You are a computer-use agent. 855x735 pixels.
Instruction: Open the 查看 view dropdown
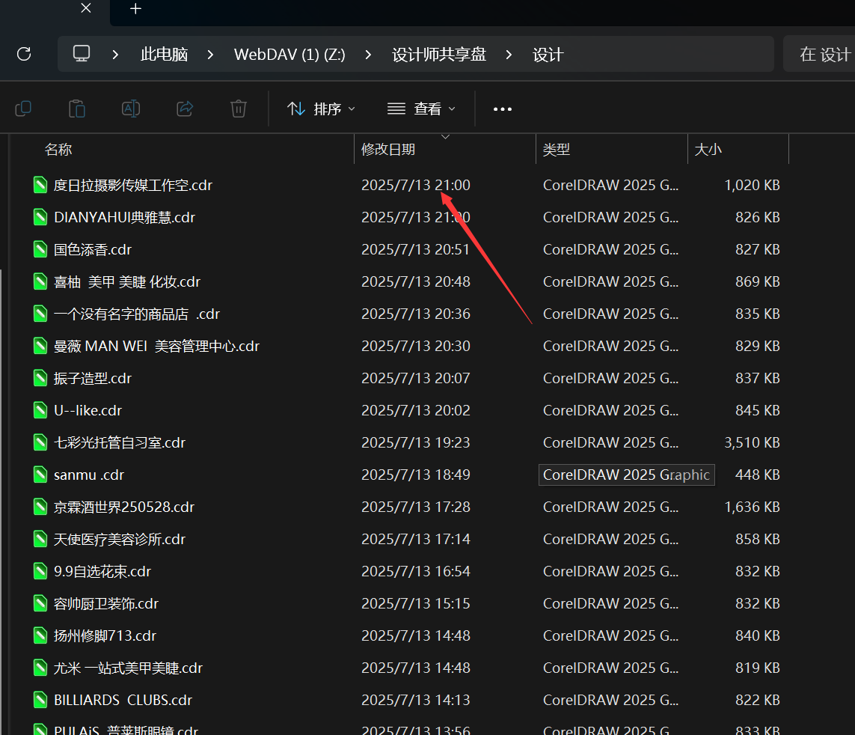[421, 109]
